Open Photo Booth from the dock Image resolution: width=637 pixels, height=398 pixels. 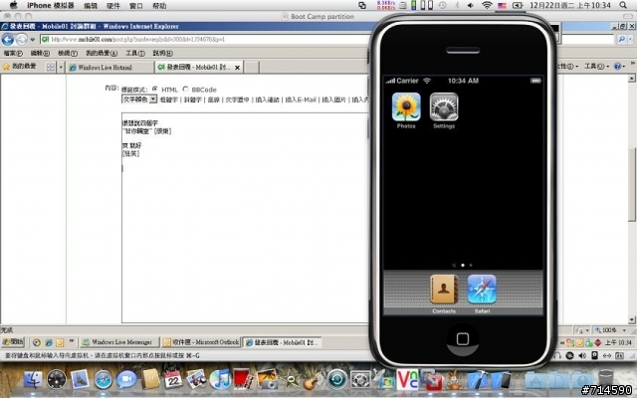click(244, 380)
